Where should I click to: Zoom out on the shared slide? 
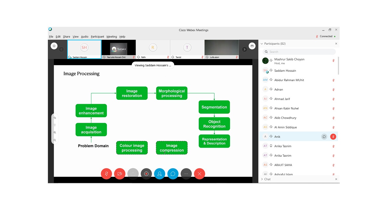pos(55,140)
